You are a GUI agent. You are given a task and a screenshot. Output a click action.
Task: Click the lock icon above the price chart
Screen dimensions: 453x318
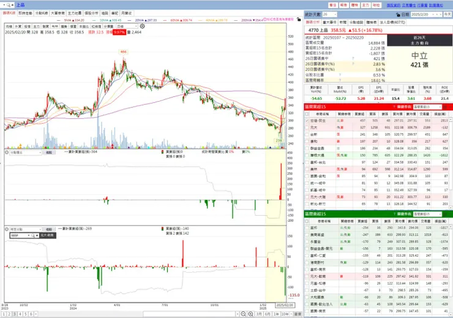299,20
